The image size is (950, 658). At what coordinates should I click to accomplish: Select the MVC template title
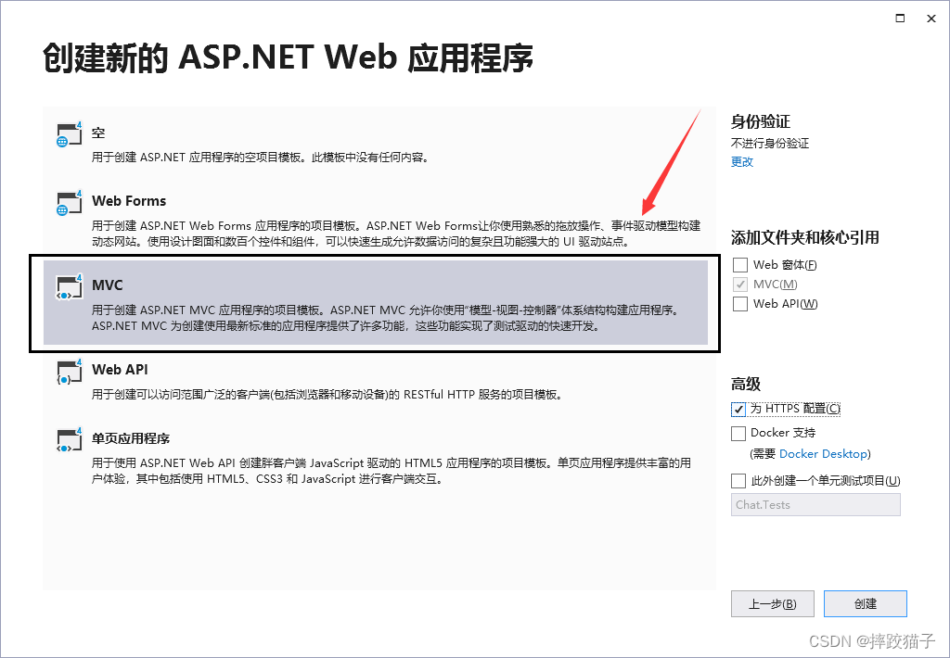click(108, 285)
